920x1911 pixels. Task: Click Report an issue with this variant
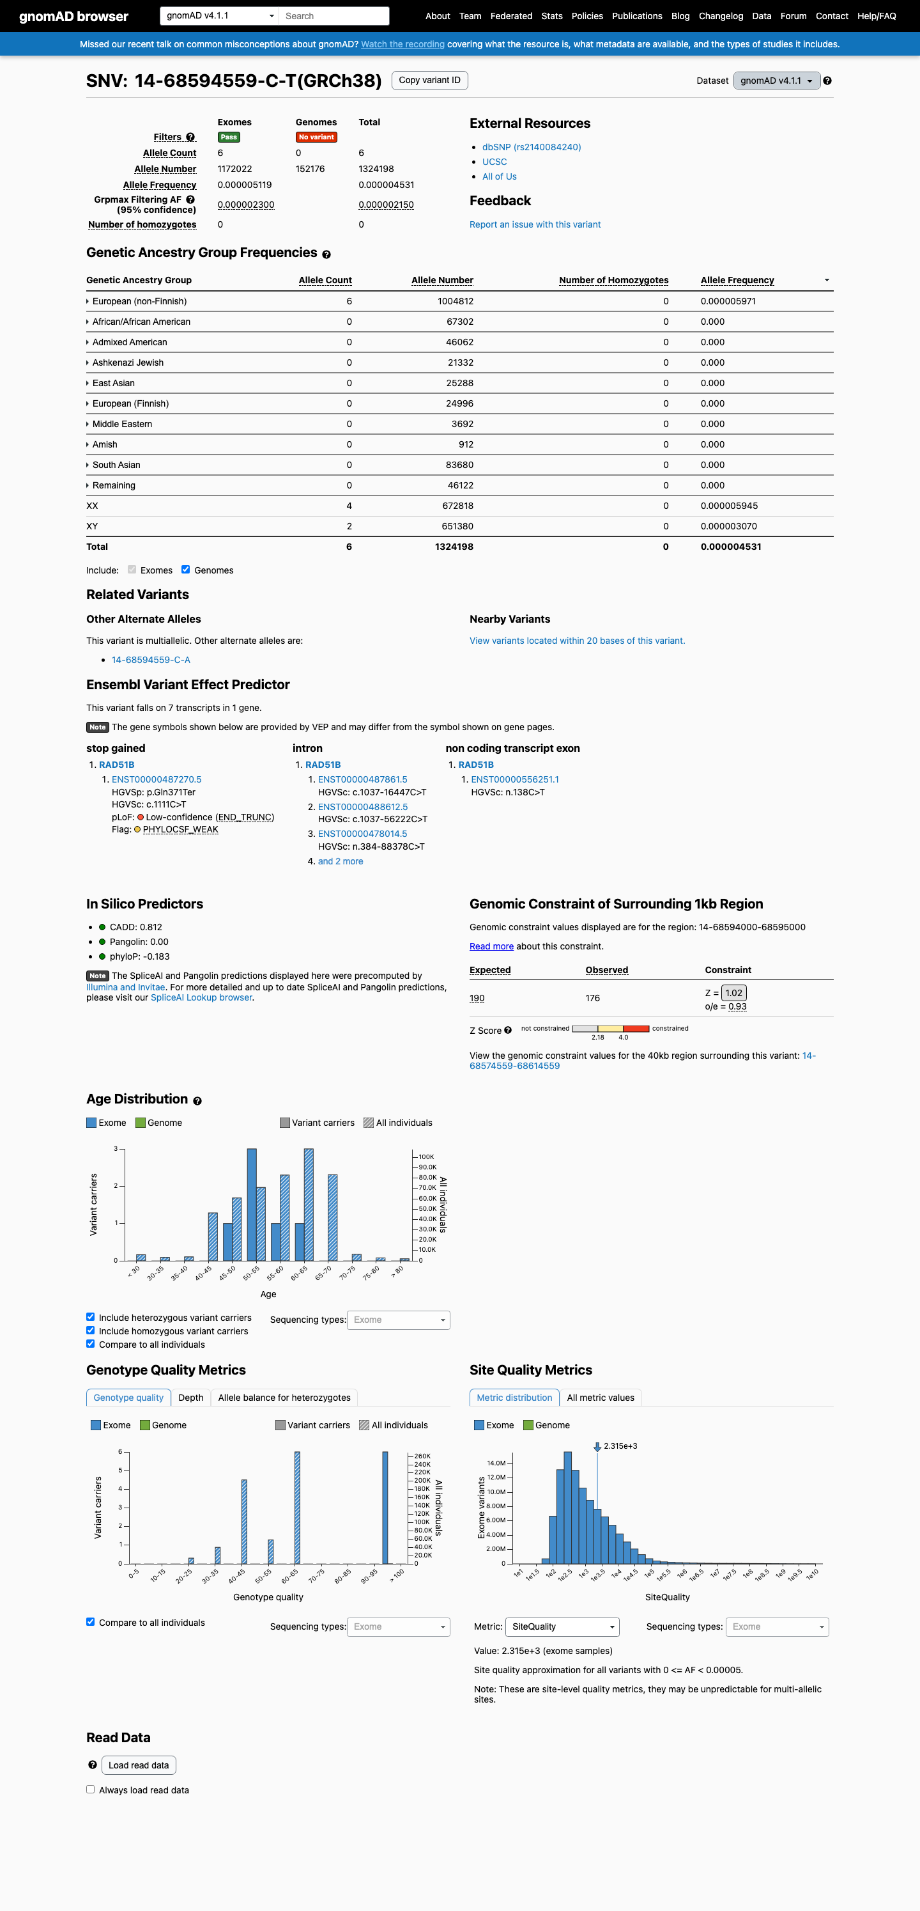[535, 225]
